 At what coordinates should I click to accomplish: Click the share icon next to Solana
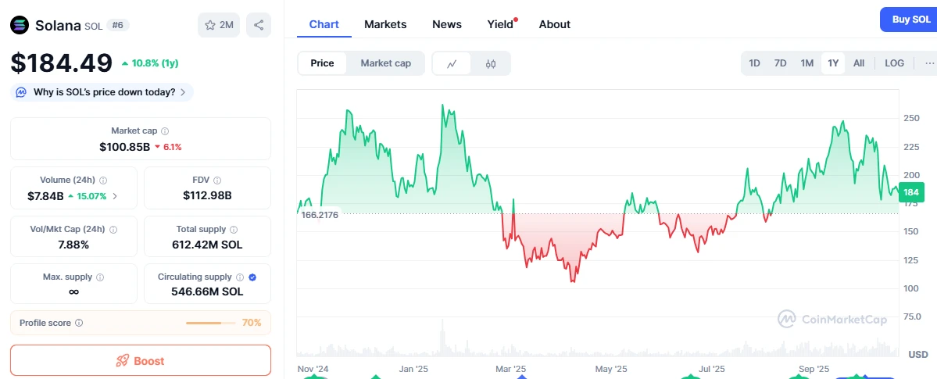coord(259,25)
